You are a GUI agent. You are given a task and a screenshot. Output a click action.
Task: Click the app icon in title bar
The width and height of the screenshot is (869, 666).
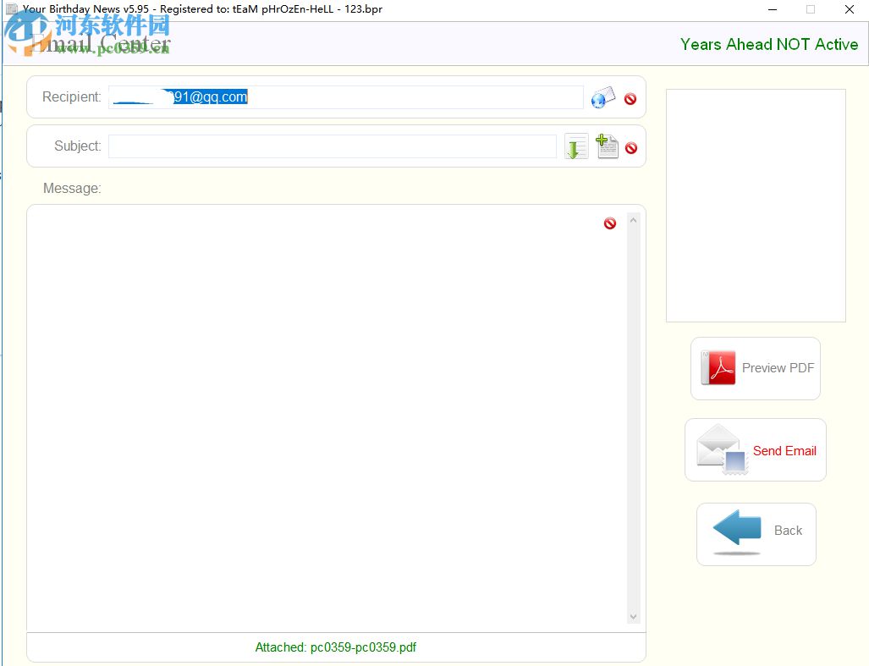click(12, 8)
